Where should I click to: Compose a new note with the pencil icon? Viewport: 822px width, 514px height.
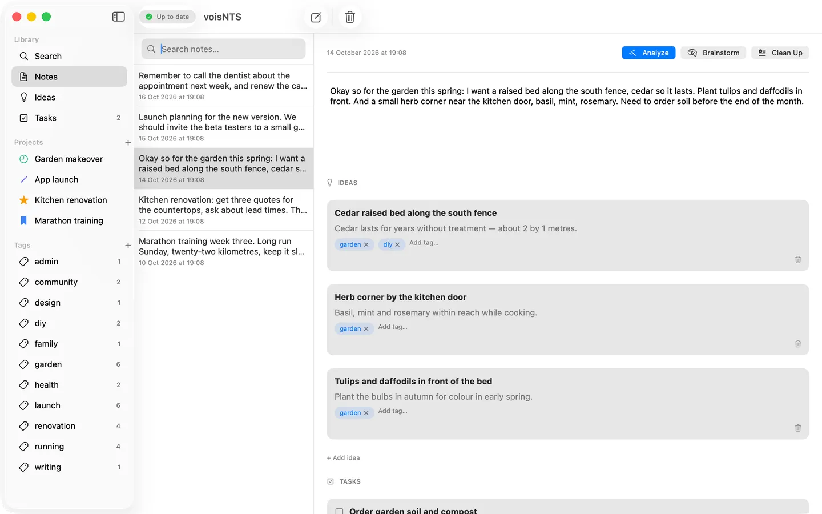(x=316, y=17)
